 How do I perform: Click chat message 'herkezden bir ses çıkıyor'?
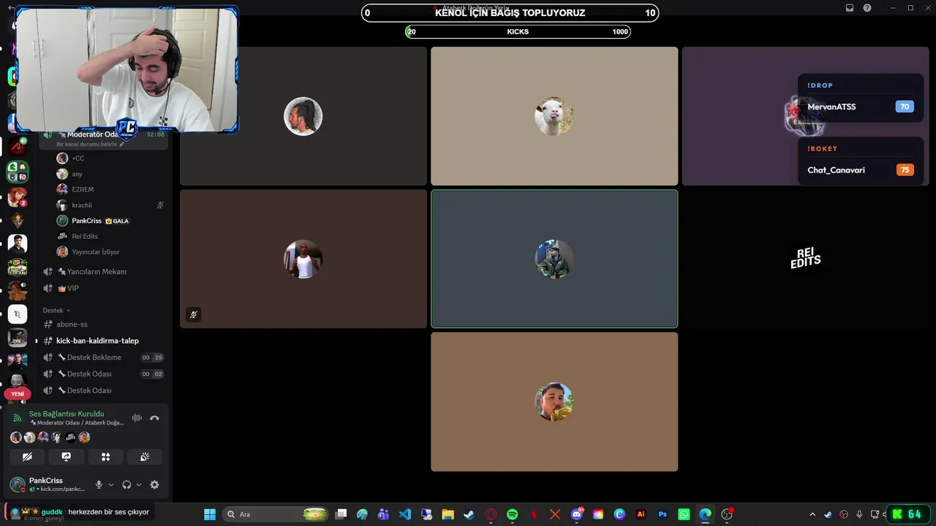pos(108,512)
